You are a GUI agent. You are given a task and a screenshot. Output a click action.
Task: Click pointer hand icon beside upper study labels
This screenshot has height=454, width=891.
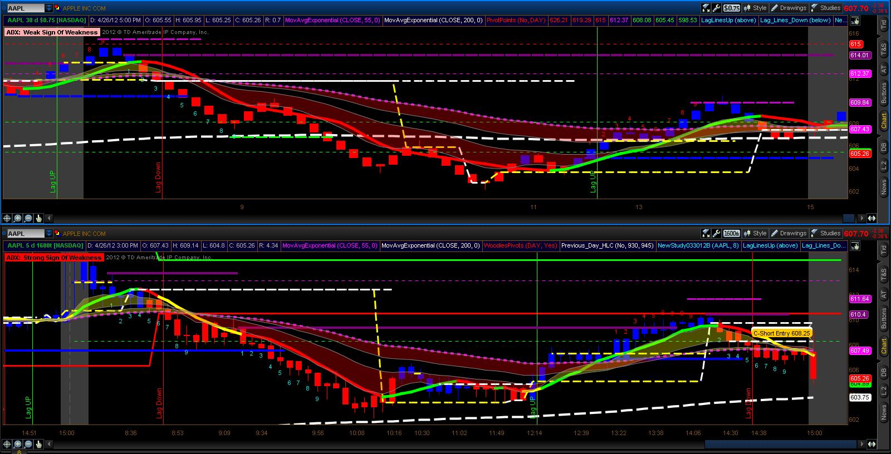pyautogui.click(x=855, y=21)
